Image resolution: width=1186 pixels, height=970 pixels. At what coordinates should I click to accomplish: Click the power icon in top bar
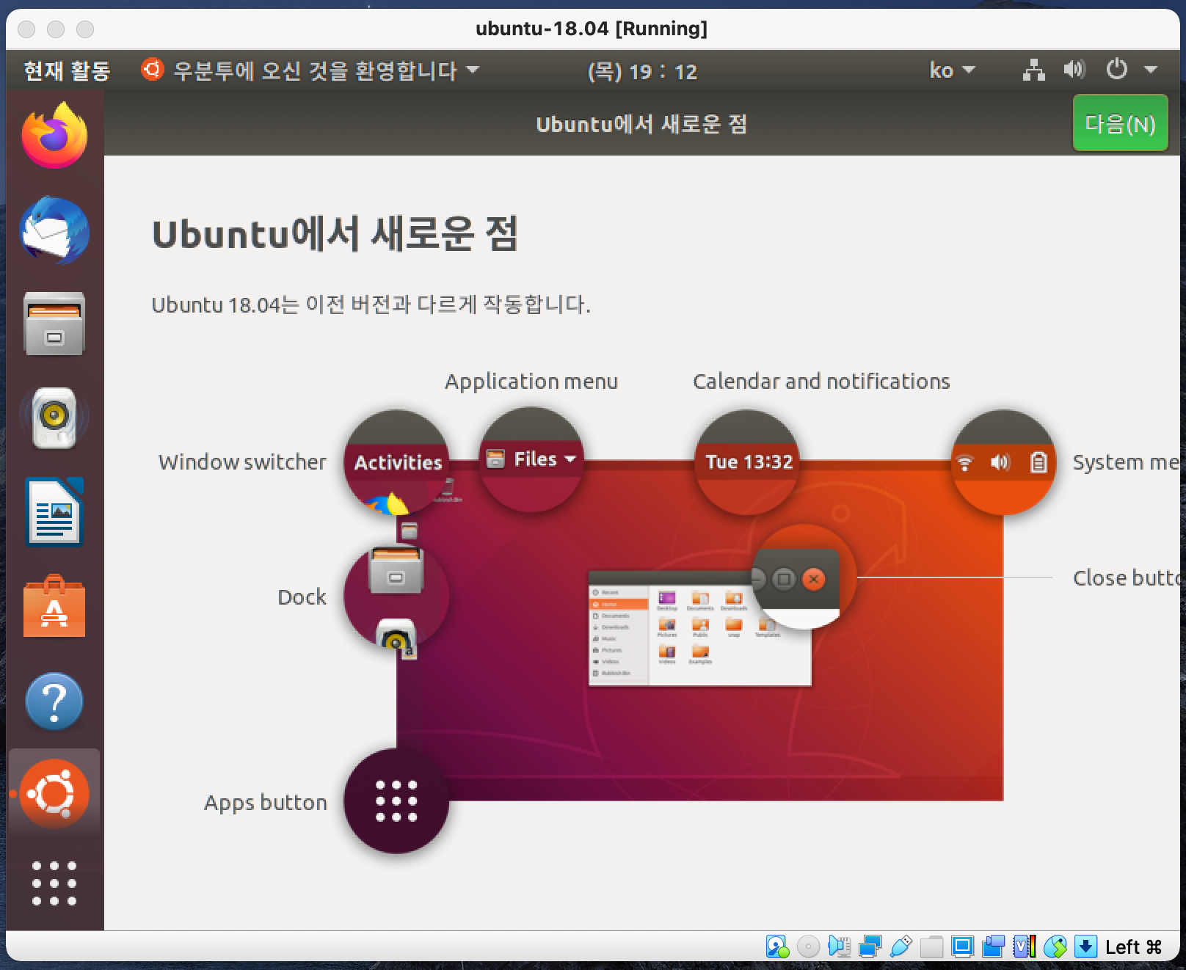[x=1116, y=70]
